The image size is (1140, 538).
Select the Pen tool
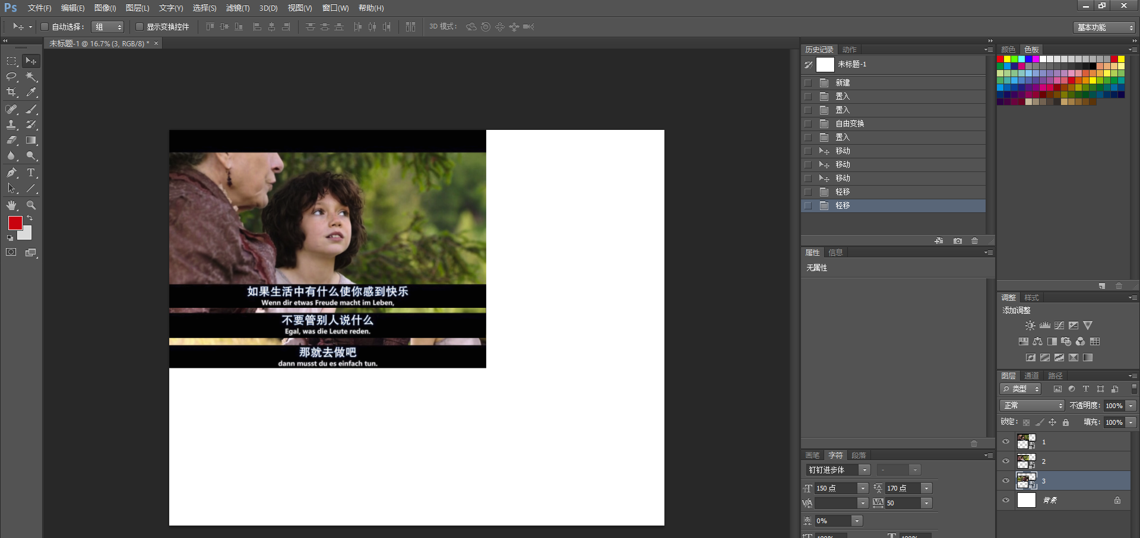11,173
